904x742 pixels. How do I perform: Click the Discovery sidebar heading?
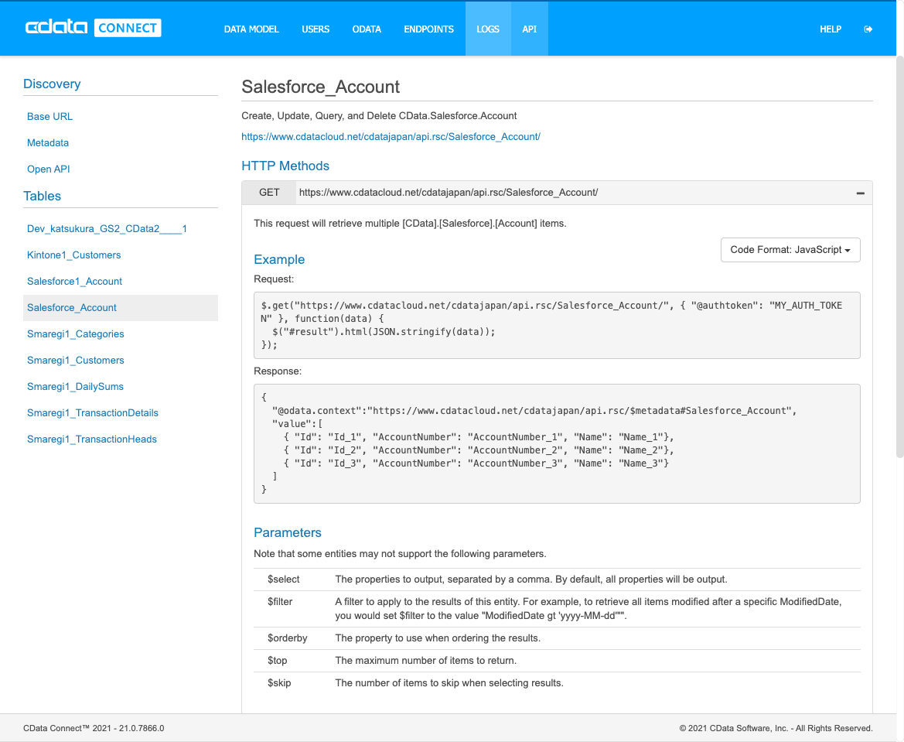pos(52,84)
